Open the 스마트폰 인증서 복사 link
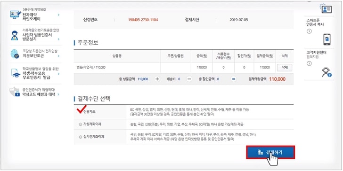The image size is (343, 171). point(315,23)
